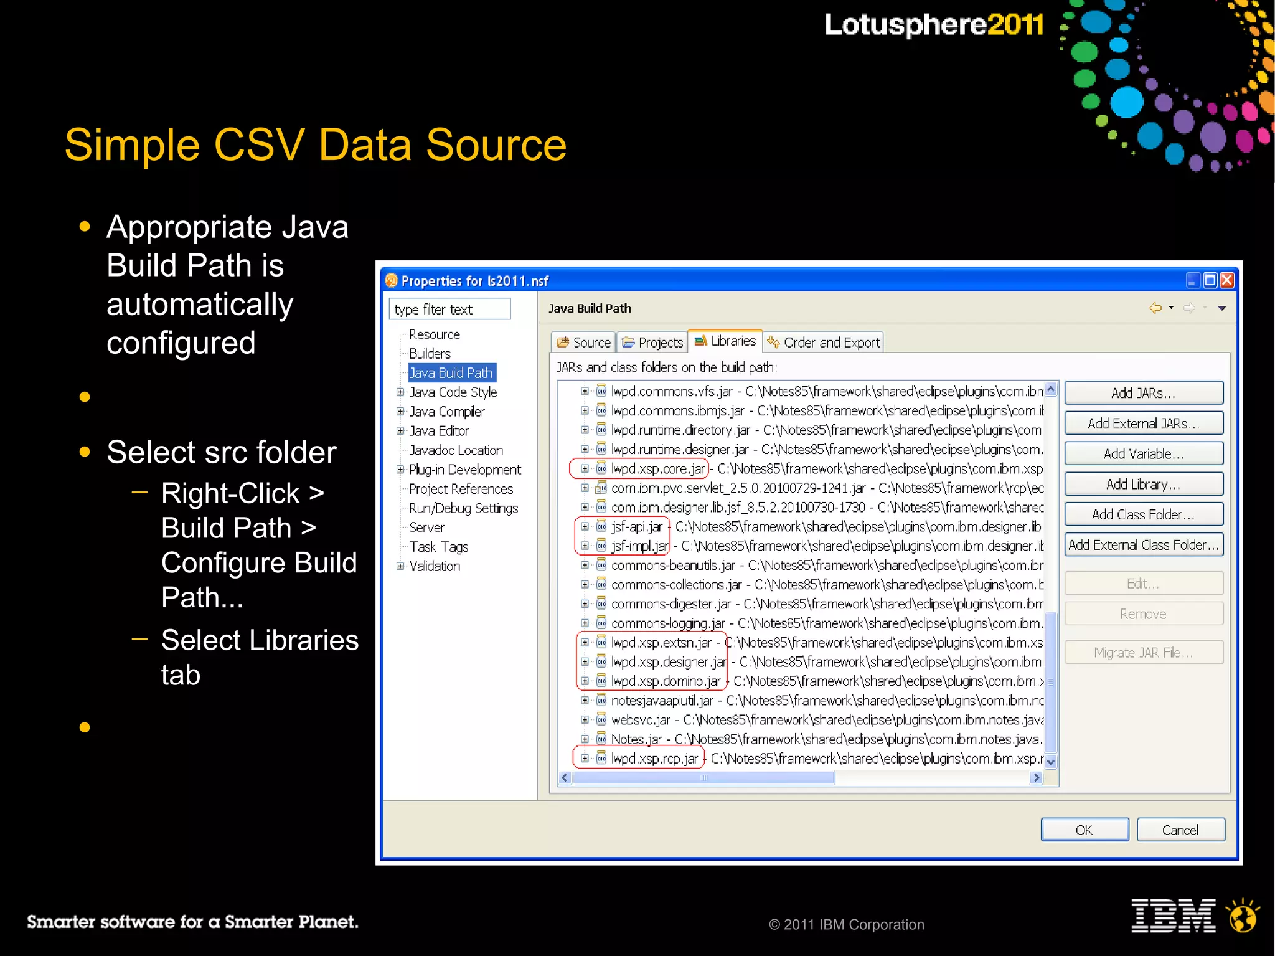The width and height of the screenshot is (1275, 956).
Task: Click Add External JARs... button
Action: pyautogui.click(x=1144, y=424)
